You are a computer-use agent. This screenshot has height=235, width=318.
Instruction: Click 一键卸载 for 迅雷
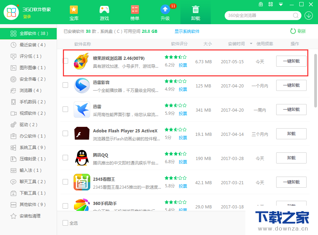pyautogui.click(x=291, y=110)
